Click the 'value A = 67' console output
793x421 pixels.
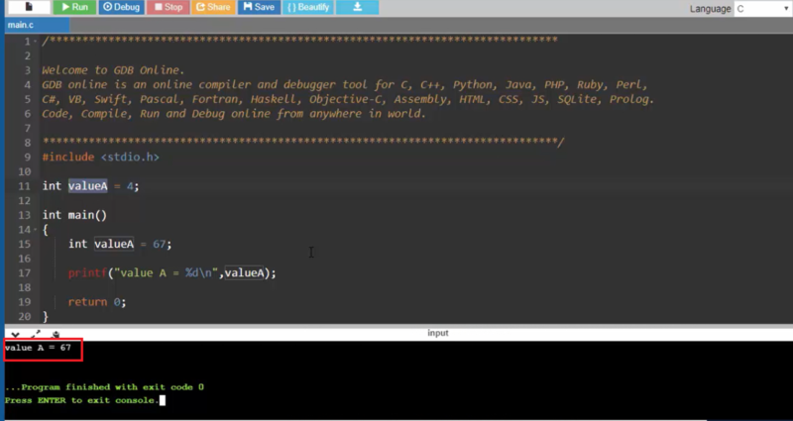pos(38,348)
